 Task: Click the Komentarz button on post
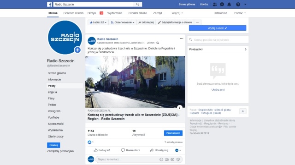pyautogui.click(x=130, y=150)
